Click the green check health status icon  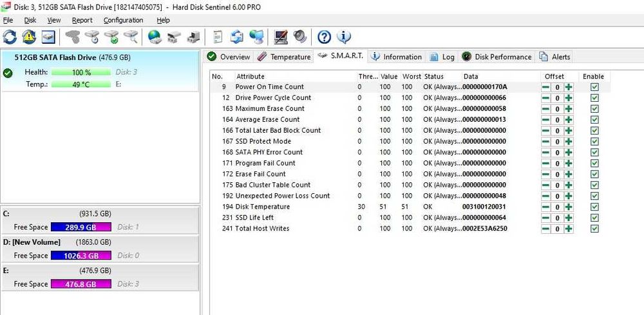coord(7,73)
